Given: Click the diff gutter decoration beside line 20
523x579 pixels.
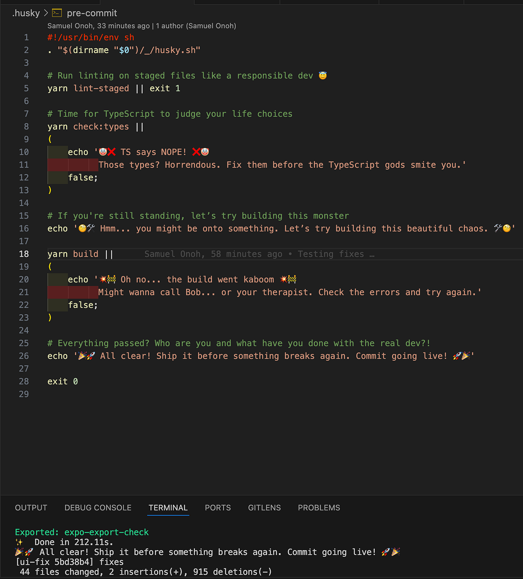Looking at the screenshot, I should point(58,279).
